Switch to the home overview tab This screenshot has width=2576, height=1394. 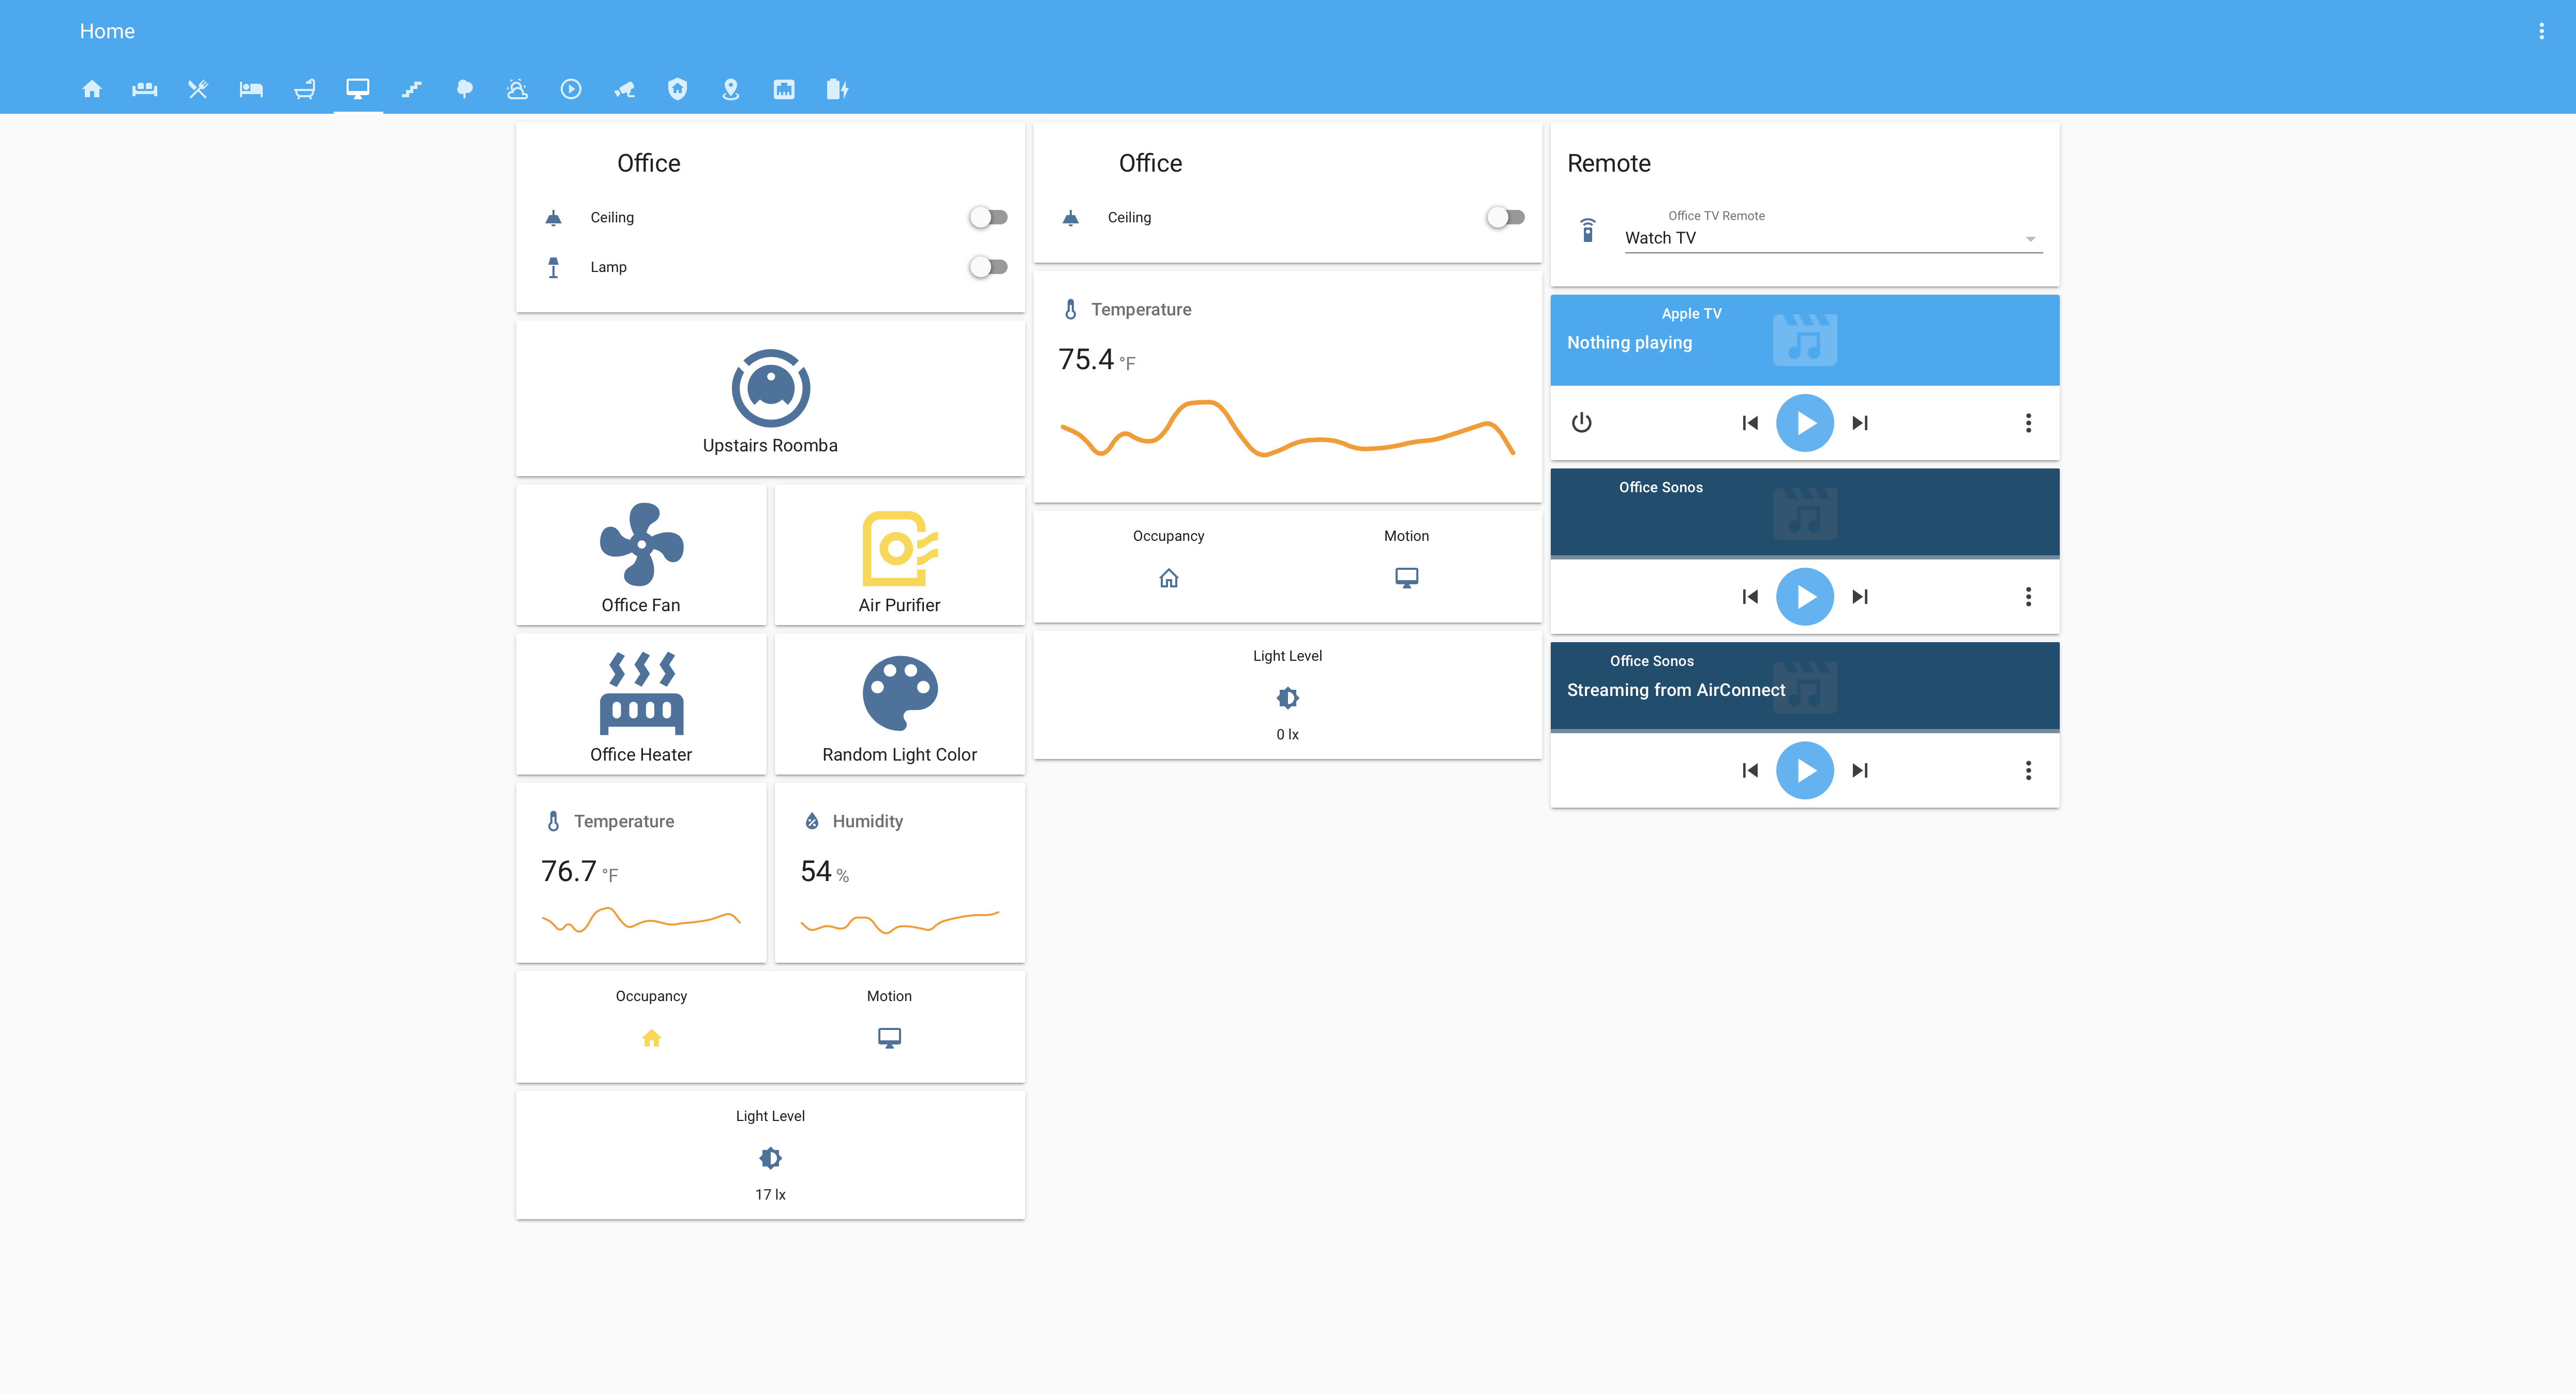click(92, 89)
